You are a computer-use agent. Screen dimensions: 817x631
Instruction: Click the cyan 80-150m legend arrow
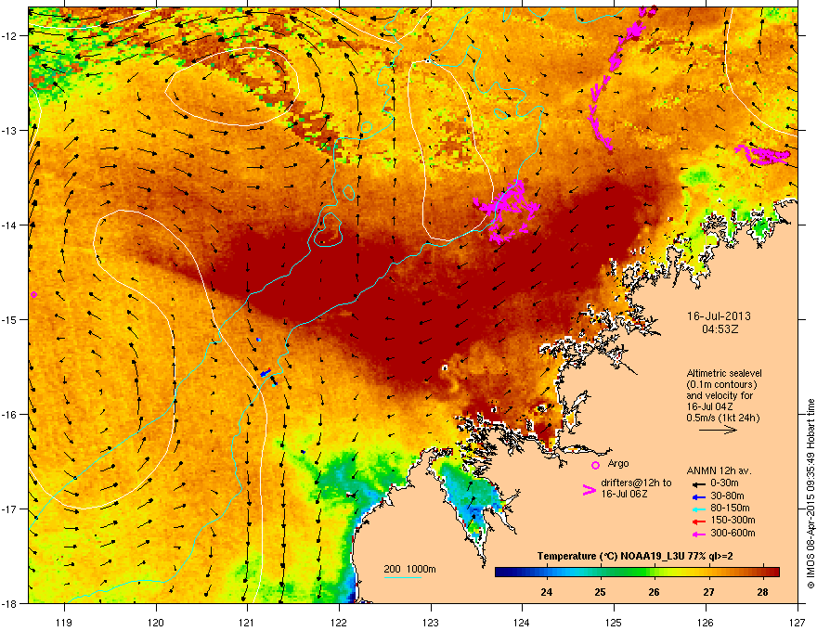(699, 509)
